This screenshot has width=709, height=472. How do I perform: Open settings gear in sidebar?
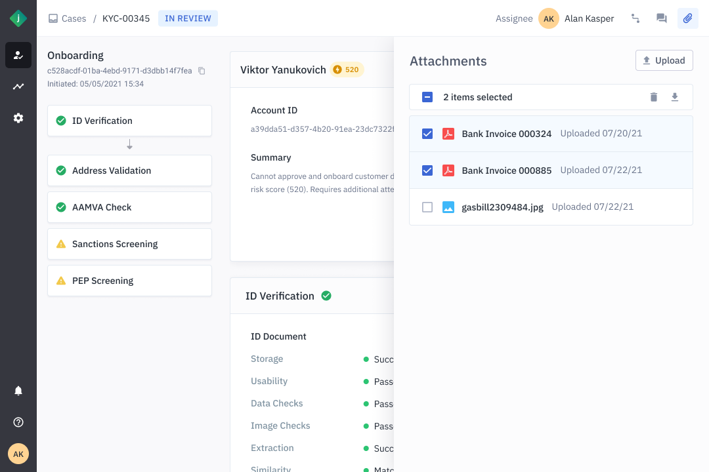18,118
